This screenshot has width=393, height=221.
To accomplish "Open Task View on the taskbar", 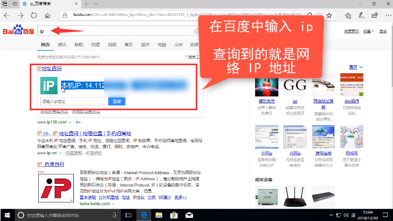I will 127,215.
